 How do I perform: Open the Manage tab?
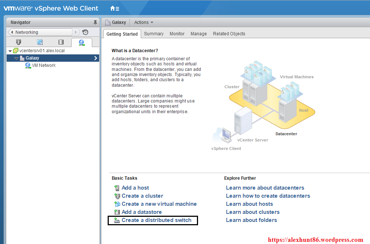(198, 34)
